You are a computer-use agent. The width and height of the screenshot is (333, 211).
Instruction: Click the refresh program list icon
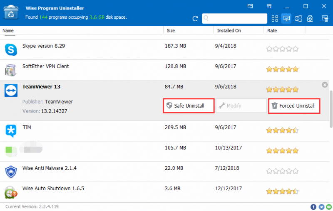tap(195, 19)
